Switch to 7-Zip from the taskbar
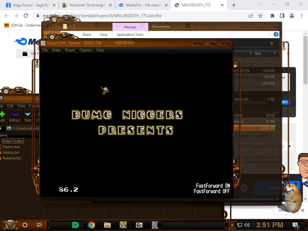The width and height of the screenshot is (308, 231). (139, 225)
